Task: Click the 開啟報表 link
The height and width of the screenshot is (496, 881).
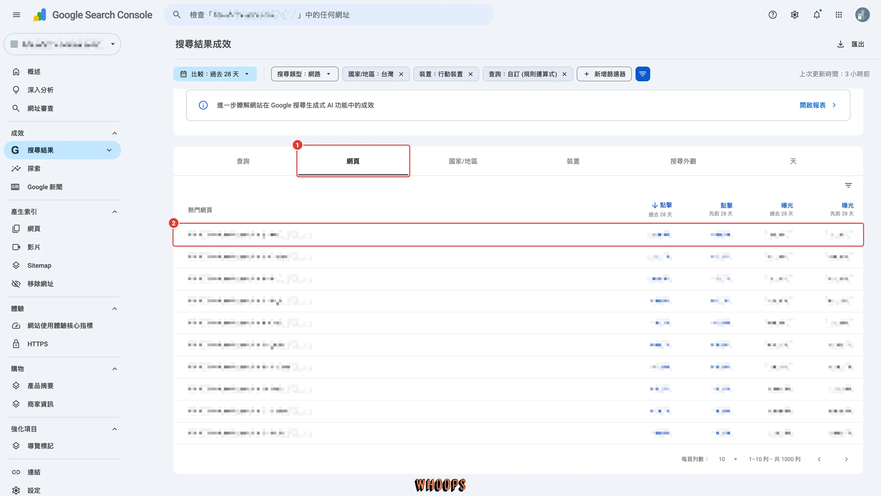Action: [818, 105]
